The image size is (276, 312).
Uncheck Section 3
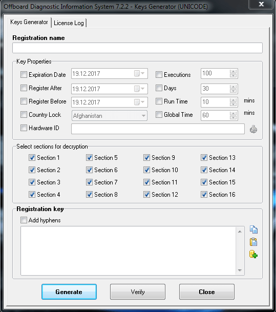[32, 182]
